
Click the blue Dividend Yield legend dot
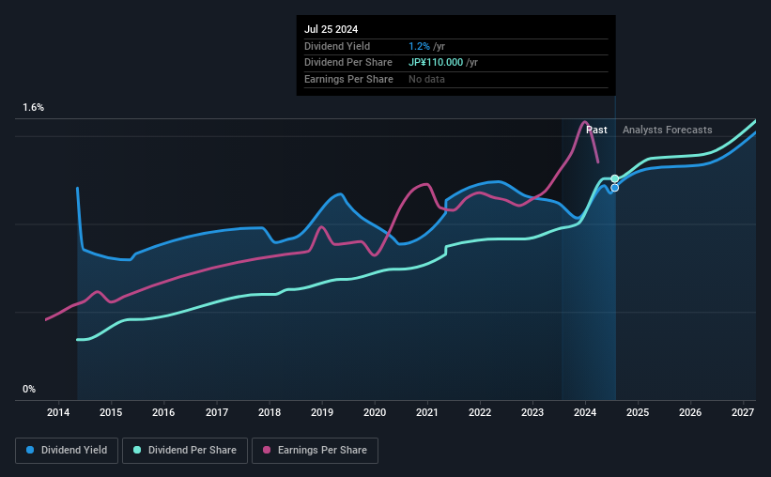click(30, 450)
